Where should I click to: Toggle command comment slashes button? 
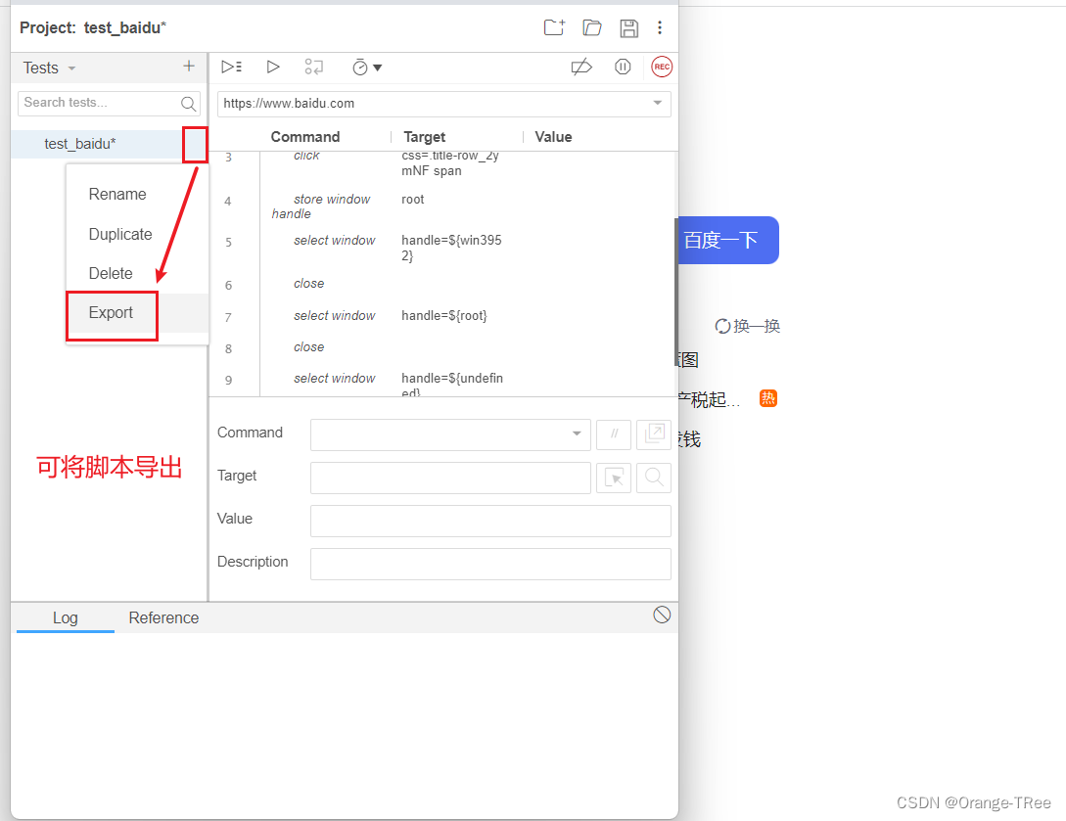coord(614,434)
